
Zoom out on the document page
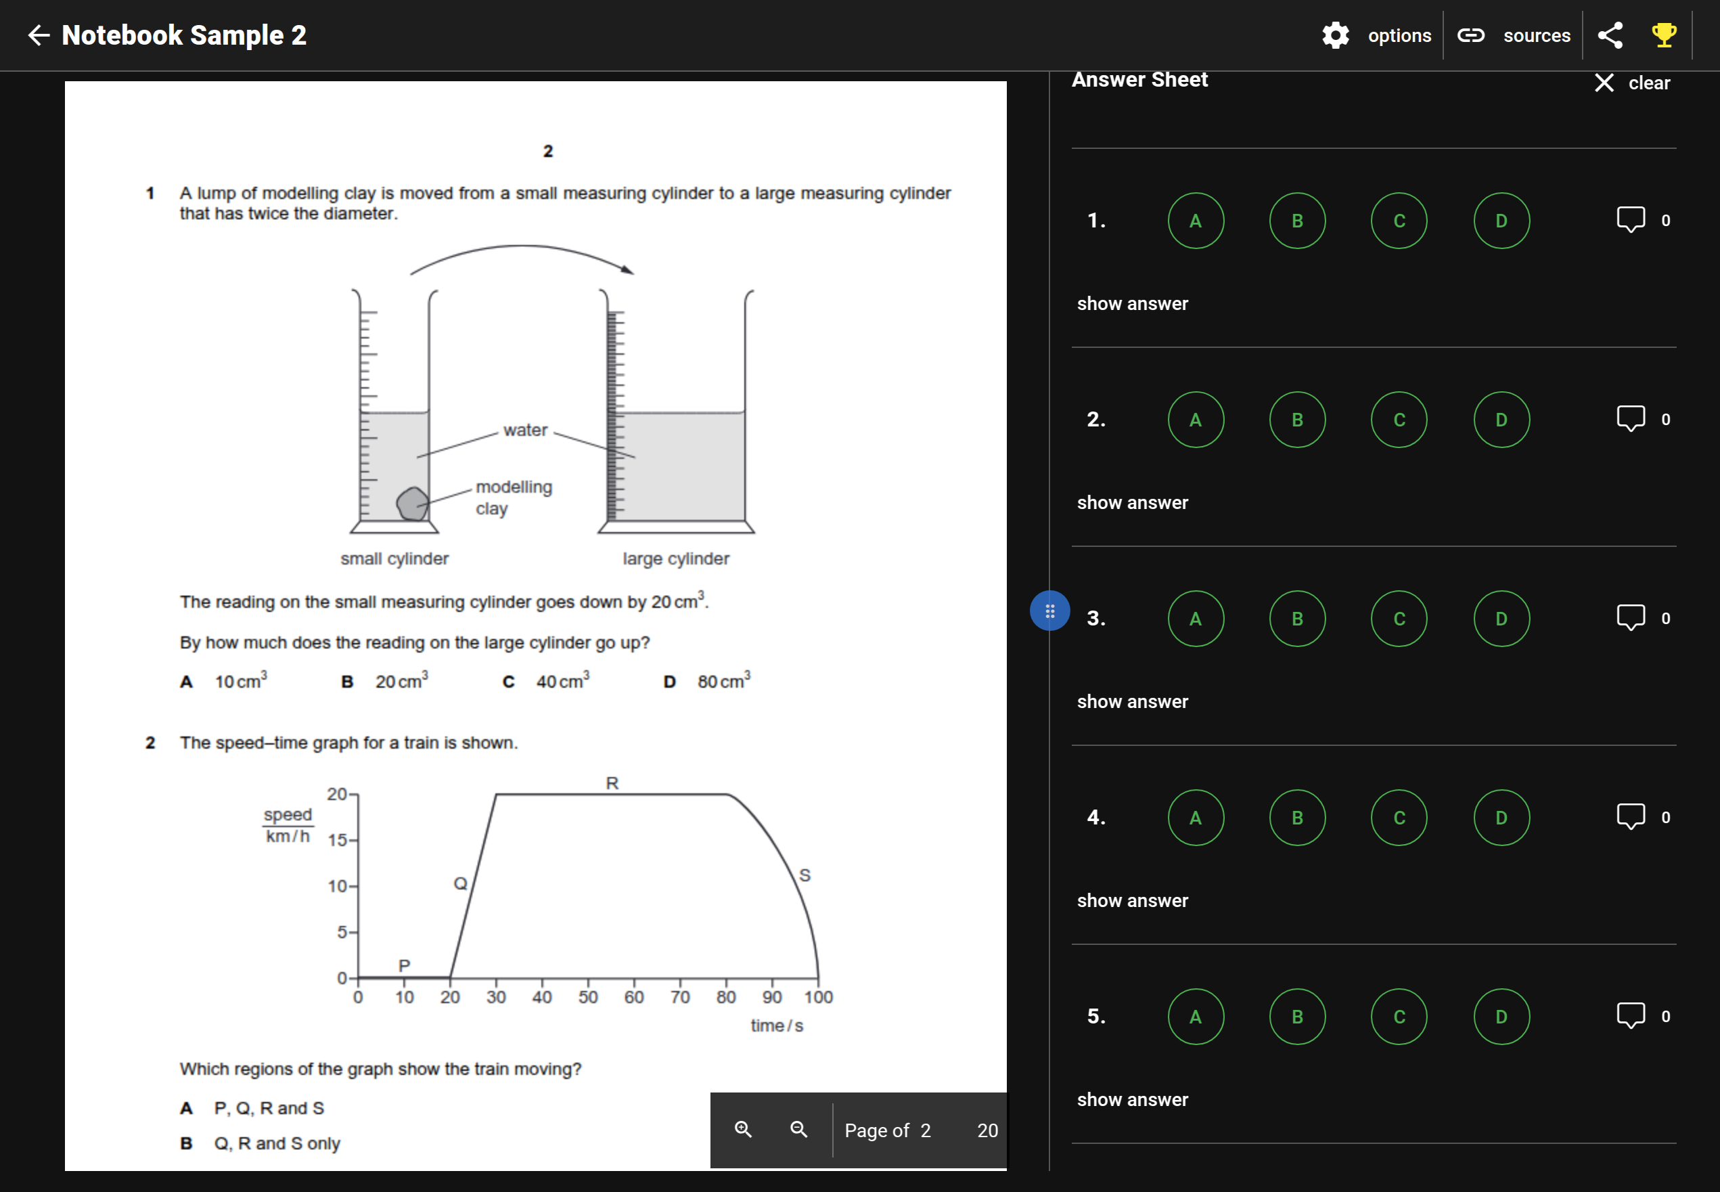[799, 1129]
